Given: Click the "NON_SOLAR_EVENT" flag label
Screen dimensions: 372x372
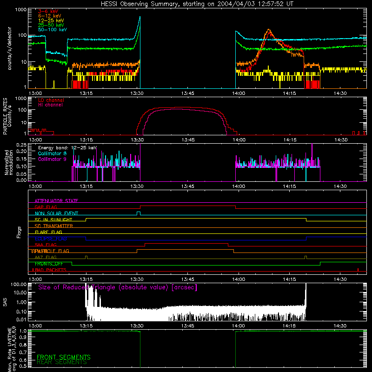Looking at the screenshot, I should [x=56, y=213].
